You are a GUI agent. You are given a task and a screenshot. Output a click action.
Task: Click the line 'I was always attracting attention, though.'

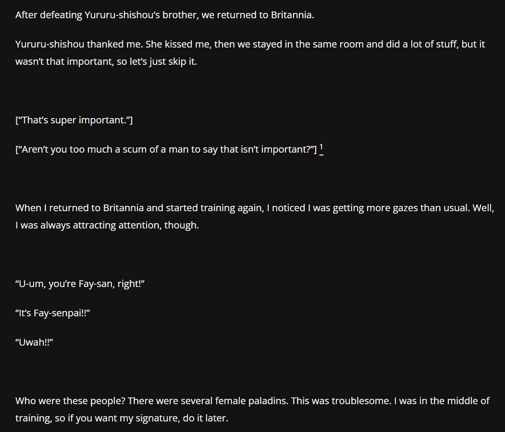point(107,225)
